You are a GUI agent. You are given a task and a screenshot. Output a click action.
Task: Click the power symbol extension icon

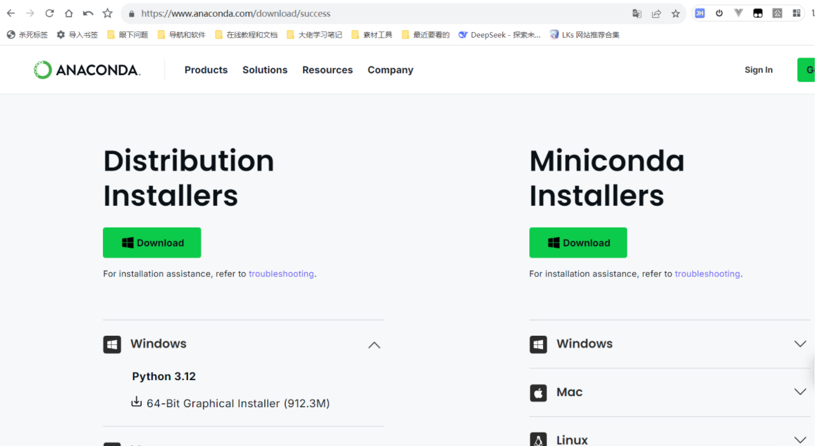(x=719, y=13)
